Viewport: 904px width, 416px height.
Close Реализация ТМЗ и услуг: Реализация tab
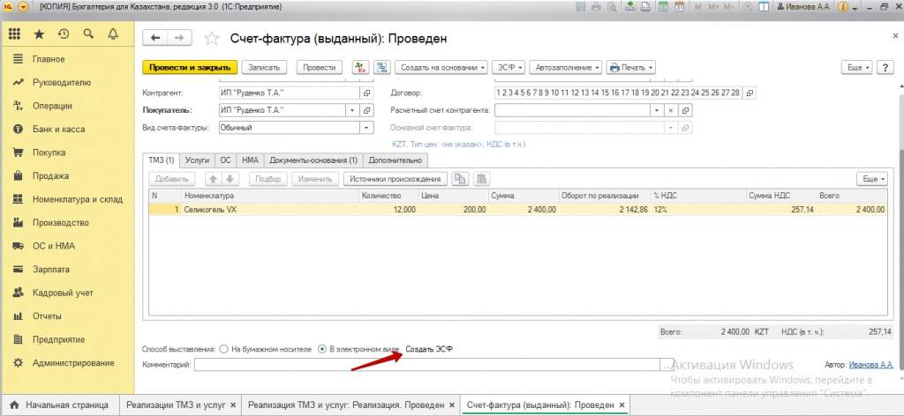pyautogui.click(x=452, y=405)
